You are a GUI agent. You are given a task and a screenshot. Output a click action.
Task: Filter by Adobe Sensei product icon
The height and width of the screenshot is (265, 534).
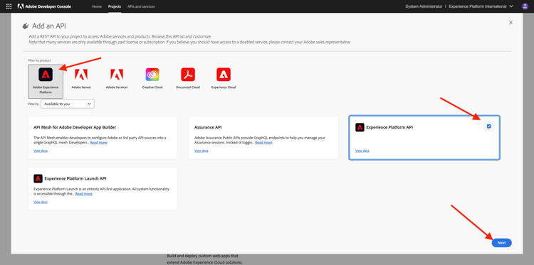tap(81, 75)
